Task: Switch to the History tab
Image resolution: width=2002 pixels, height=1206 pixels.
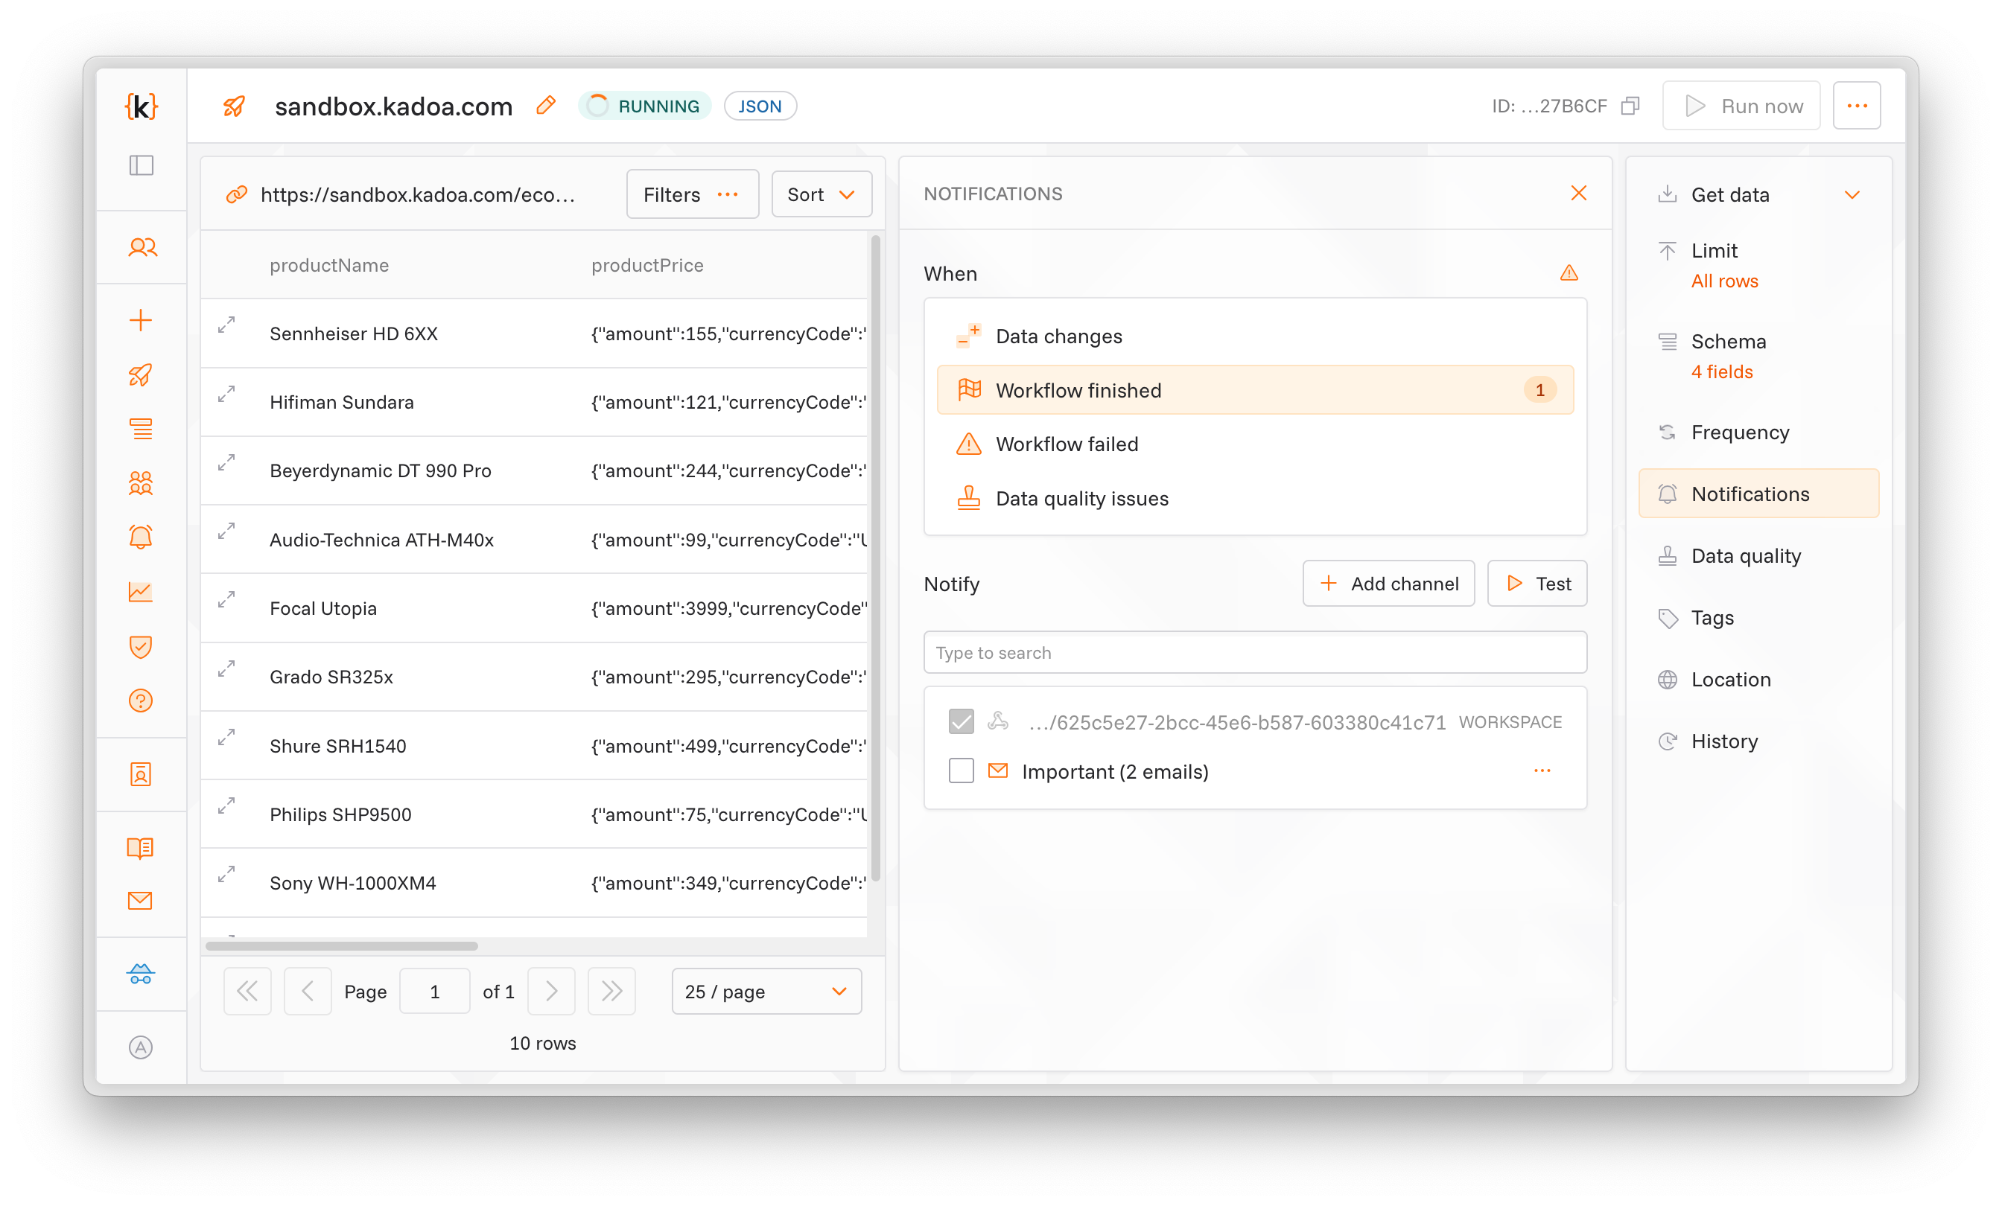Action: coord(1724,741)
